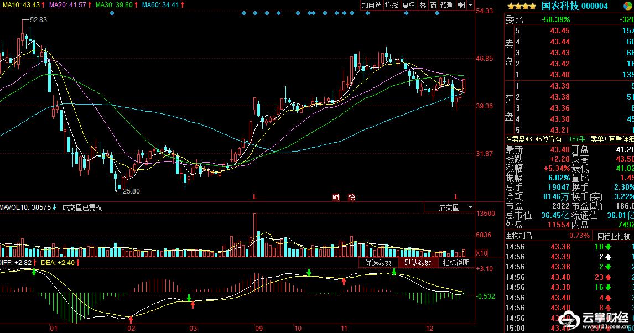This screenshot has height=333, width=634.
Task: Click the red L marker near September
Action: click(254, 197)
